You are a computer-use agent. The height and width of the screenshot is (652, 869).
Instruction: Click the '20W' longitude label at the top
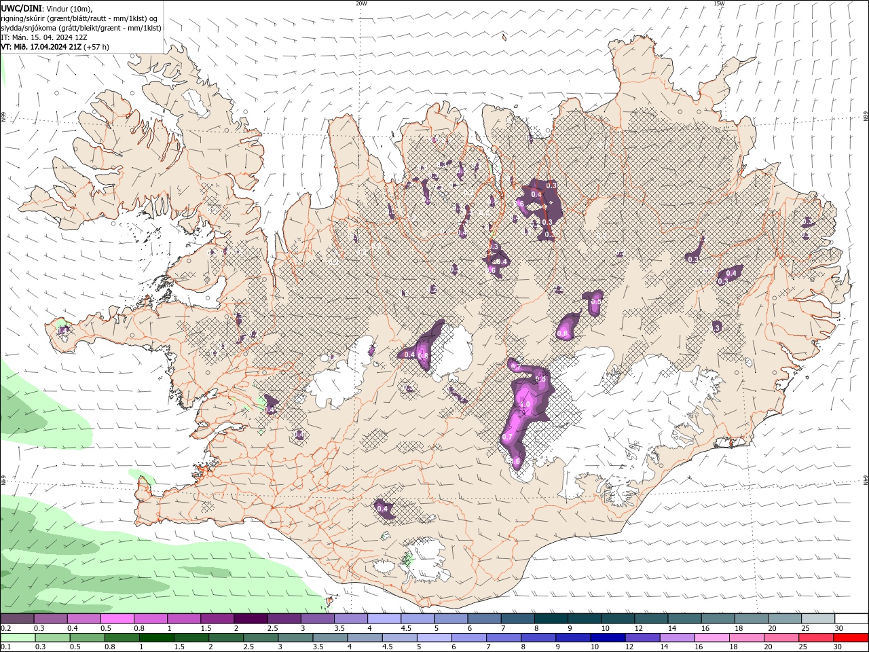tap(361, 3)
